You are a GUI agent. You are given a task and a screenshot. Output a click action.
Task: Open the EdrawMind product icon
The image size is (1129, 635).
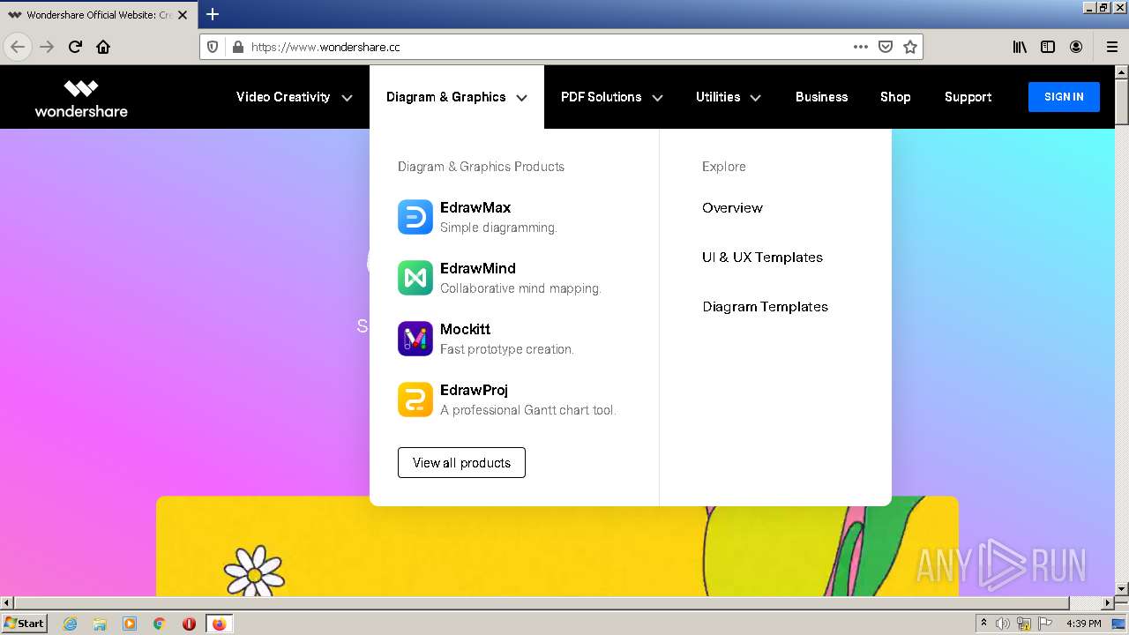tap(415, 278)
